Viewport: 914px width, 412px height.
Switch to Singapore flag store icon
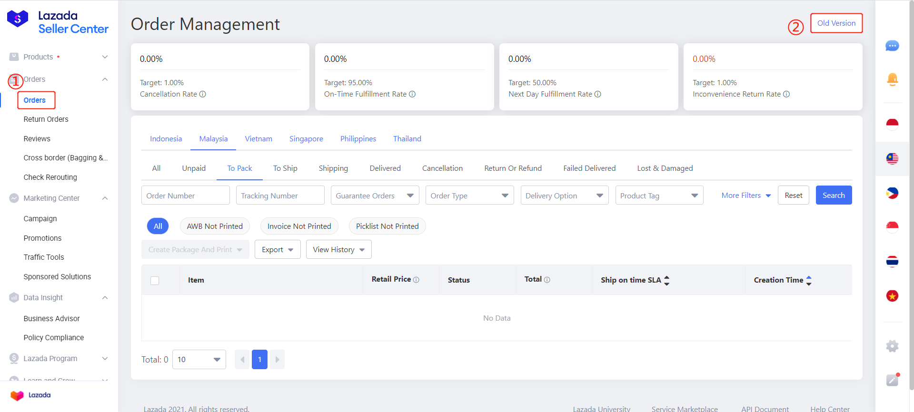pyautogui.click(x=892, y=227)
